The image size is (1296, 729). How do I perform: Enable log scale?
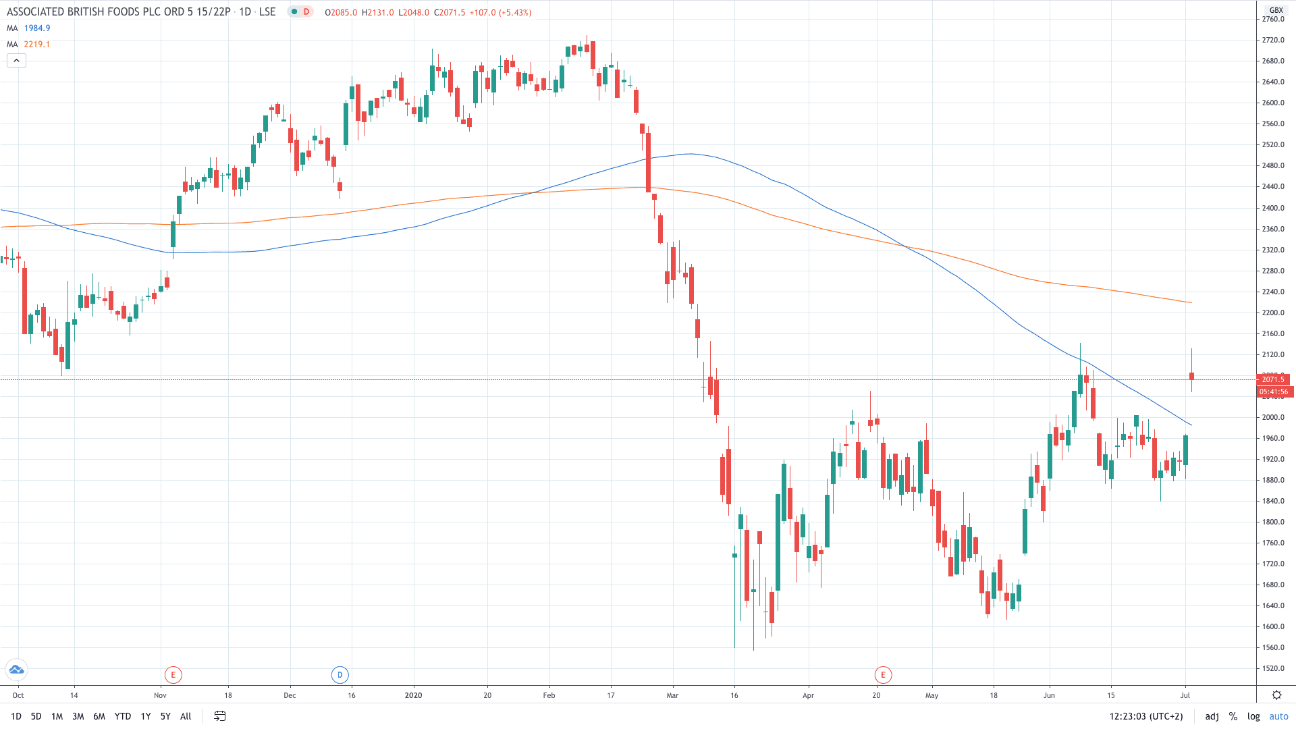tap(1253, 716)
